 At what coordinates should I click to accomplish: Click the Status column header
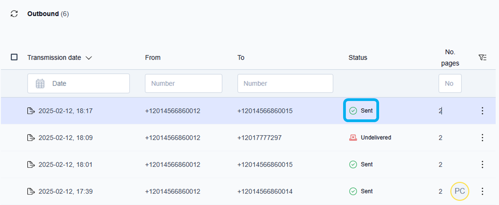coord(358,58)
